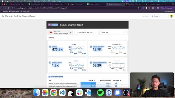Viewport: 175px width, 98px height.
Task: Go back with Chrome's back arrow
Action: coord(2,8)
